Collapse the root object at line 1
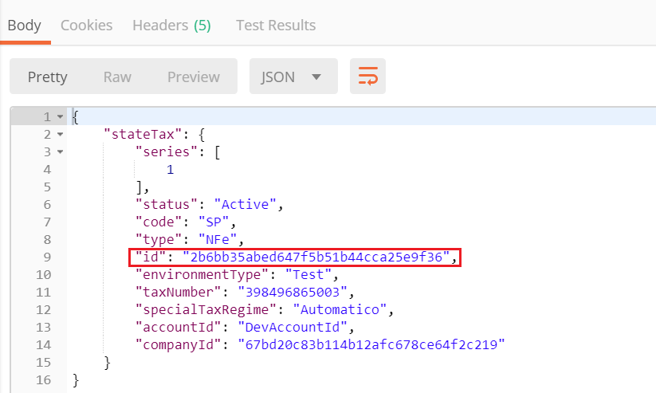 [60, 117]
